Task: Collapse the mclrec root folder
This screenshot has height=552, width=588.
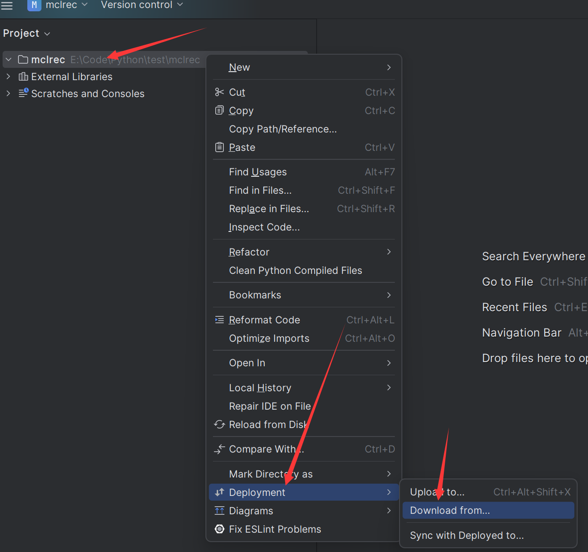Action: [x=8, y=60]
